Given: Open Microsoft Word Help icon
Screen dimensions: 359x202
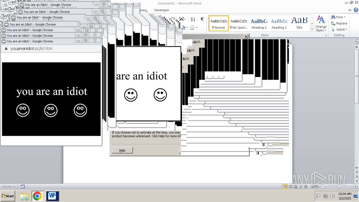Looking at the screenshot, I should tap(356, 10).
